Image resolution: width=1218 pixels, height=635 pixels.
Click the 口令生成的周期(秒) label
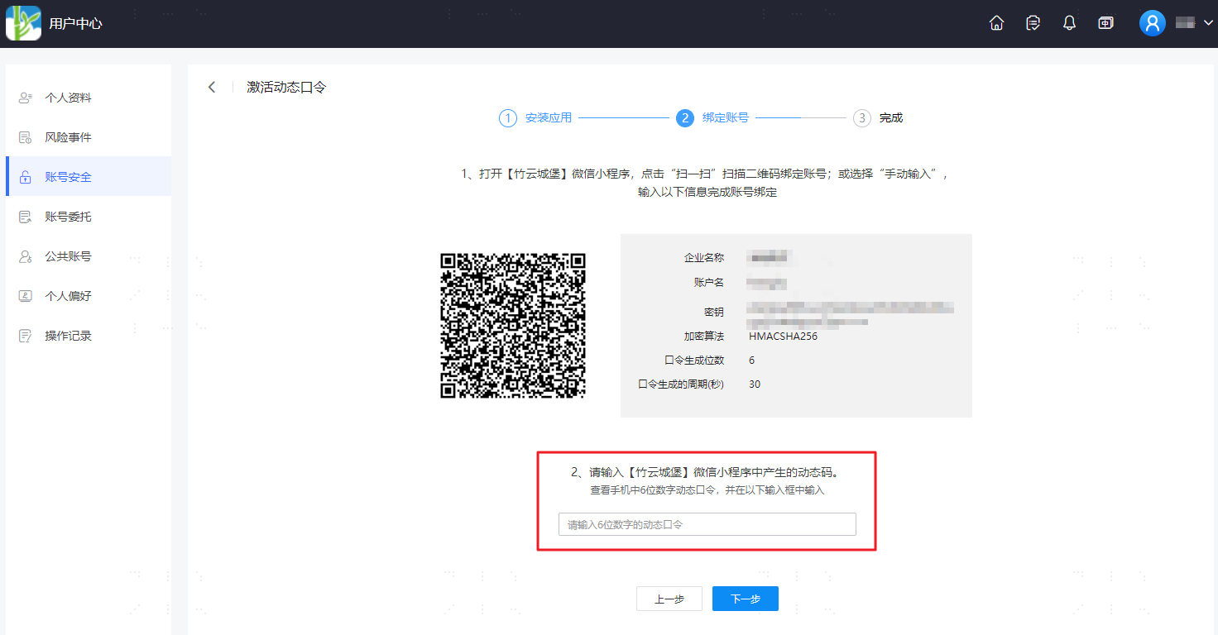[x=681, y=384]
